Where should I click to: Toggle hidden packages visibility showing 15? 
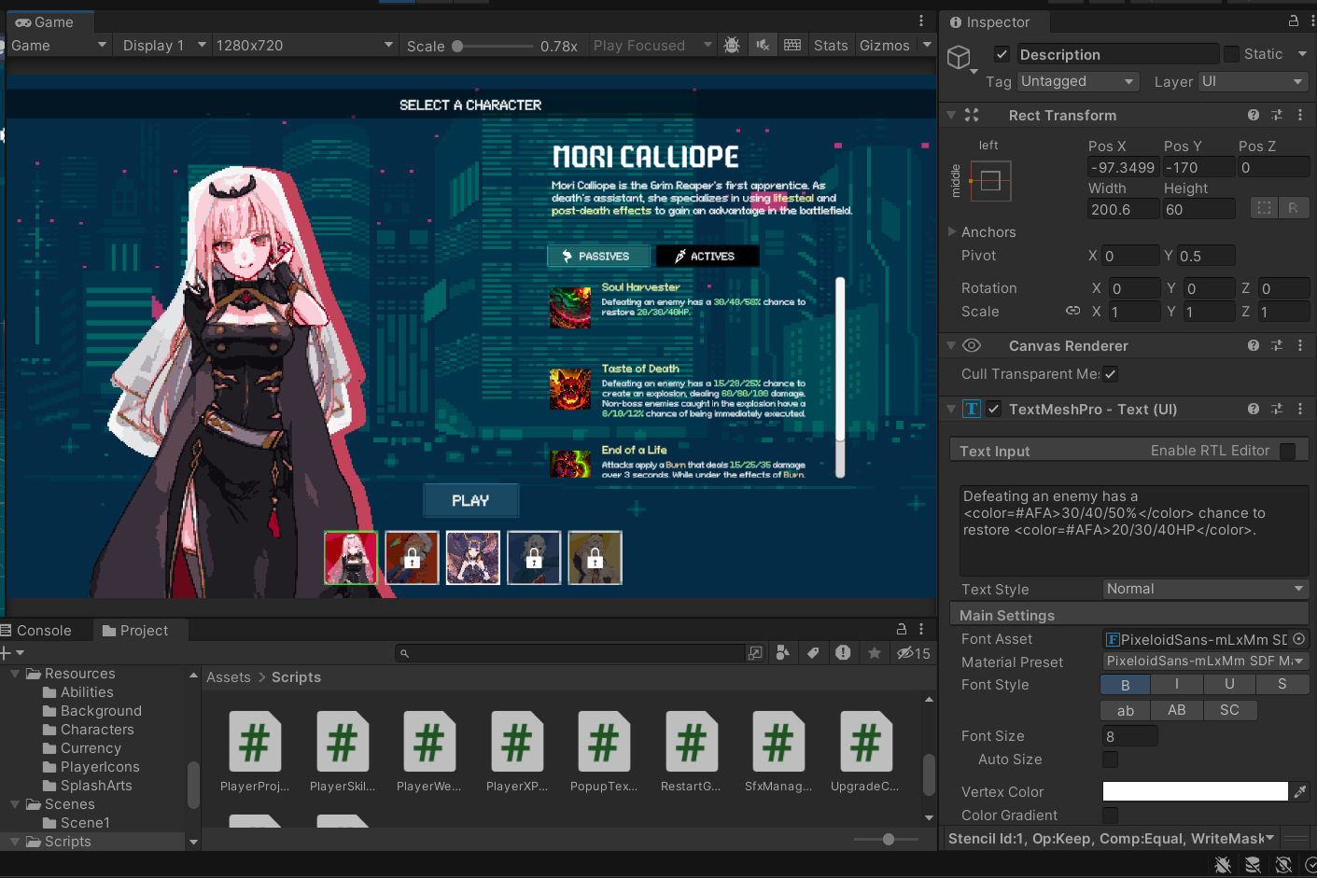(914, 653)
